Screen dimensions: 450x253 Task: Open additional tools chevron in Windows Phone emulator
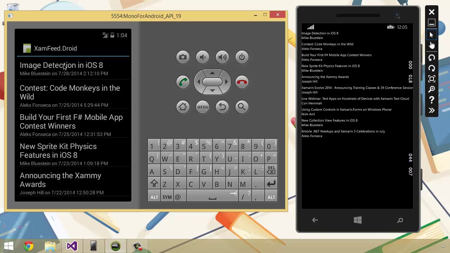click(x=431, y=110)
